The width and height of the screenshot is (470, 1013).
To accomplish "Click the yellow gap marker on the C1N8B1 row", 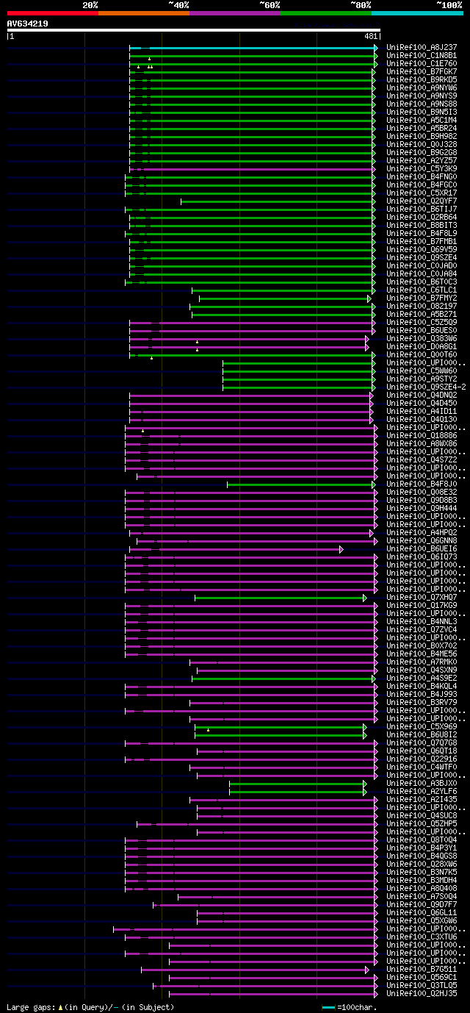I will [149, 59].
